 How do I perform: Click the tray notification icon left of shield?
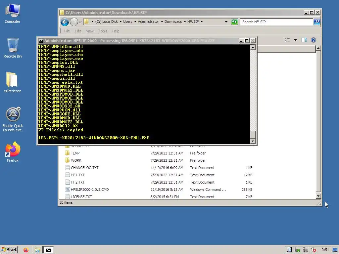tap(289, 250)
